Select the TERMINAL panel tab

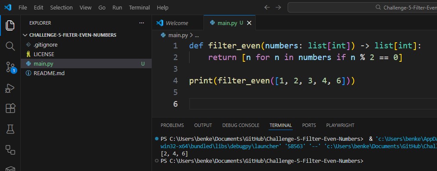[281, 125]
